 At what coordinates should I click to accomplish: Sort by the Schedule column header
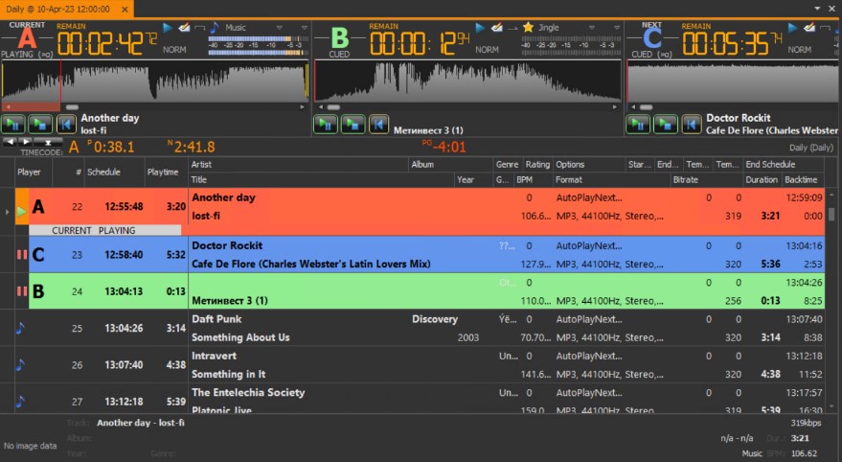[x=103, y=172]
